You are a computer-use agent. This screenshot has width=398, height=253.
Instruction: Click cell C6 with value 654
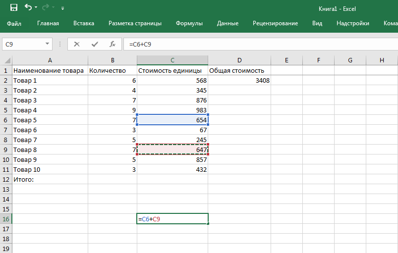tap(172, 120)
